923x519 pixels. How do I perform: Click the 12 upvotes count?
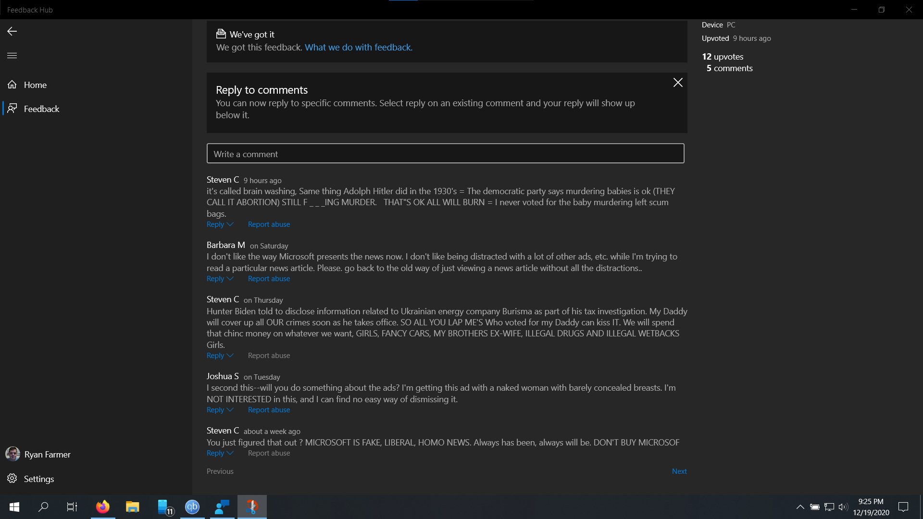tap(723, 57)
